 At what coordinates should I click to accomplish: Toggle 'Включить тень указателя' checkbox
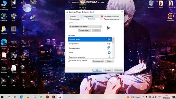[x=69, y=61]
